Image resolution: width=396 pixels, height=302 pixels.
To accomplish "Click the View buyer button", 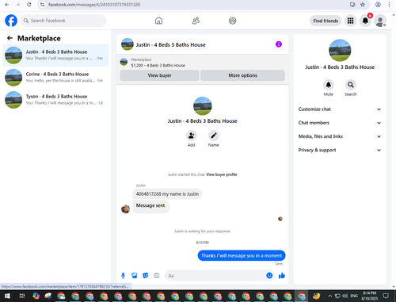I will [159, 75].
